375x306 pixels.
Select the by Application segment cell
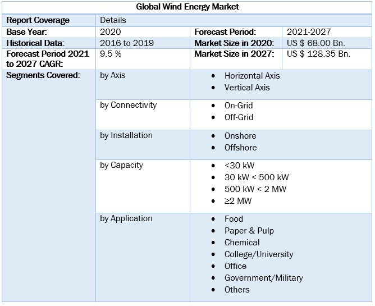tap(126, 218)
